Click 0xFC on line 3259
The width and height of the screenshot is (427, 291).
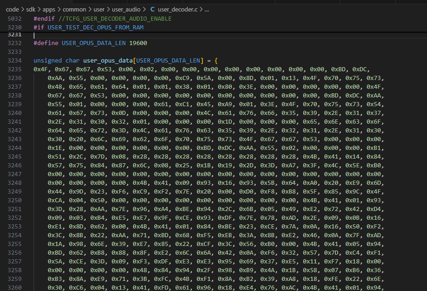tap(161, 279)
